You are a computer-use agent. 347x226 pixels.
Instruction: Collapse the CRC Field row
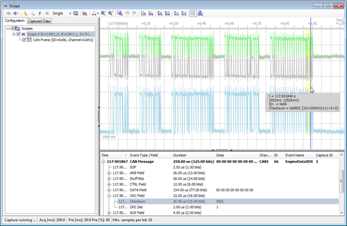109,195
